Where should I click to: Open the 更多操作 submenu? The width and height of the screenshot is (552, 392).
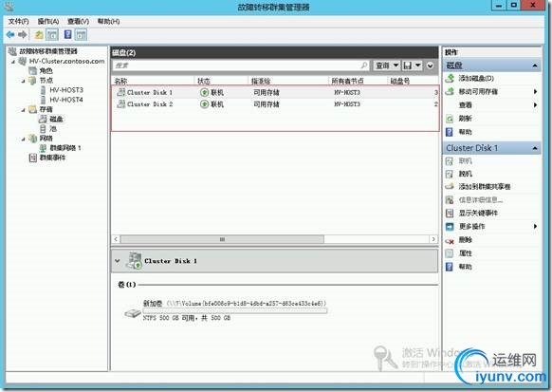click(x=492, y=227)
